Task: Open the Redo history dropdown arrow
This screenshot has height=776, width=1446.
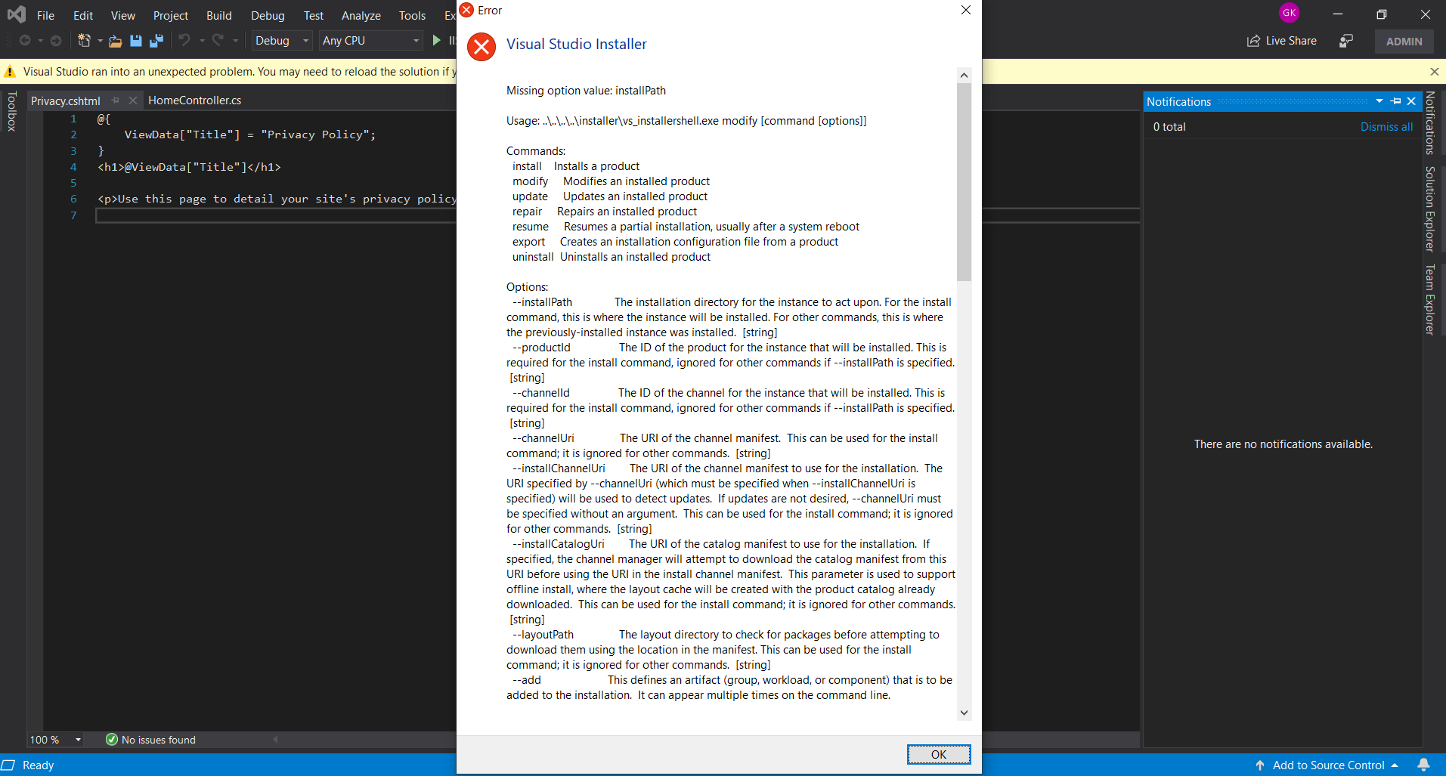Action: [x=235, y=41]
